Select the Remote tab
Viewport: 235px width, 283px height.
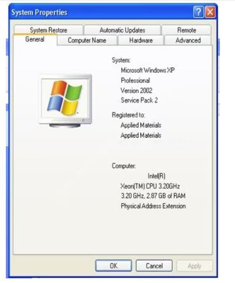(x=186, y=30)
